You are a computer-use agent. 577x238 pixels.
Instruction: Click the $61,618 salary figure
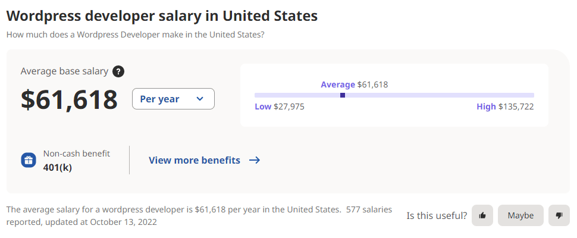69,99
